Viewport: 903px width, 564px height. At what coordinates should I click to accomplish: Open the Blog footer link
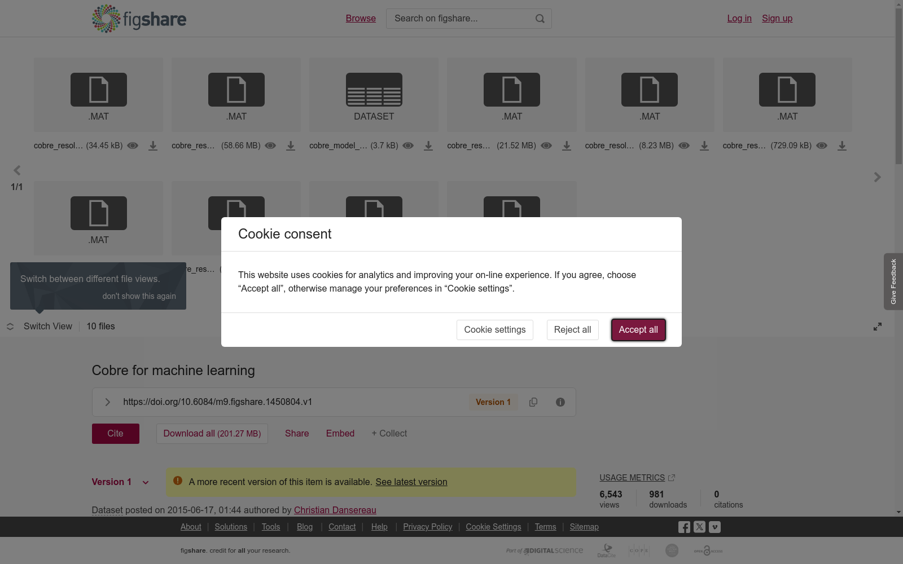point(305,527)
